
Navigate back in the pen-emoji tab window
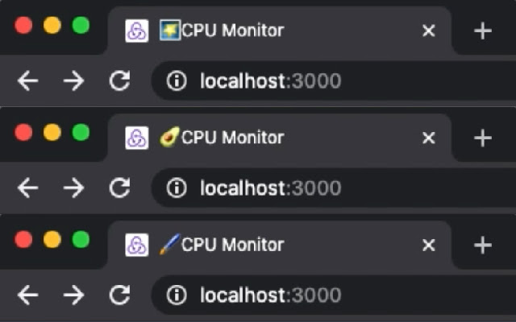[28, 295]
